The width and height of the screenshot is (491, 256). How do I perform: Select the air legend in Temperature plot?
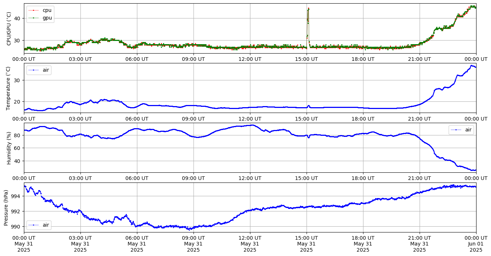point(39,70)
